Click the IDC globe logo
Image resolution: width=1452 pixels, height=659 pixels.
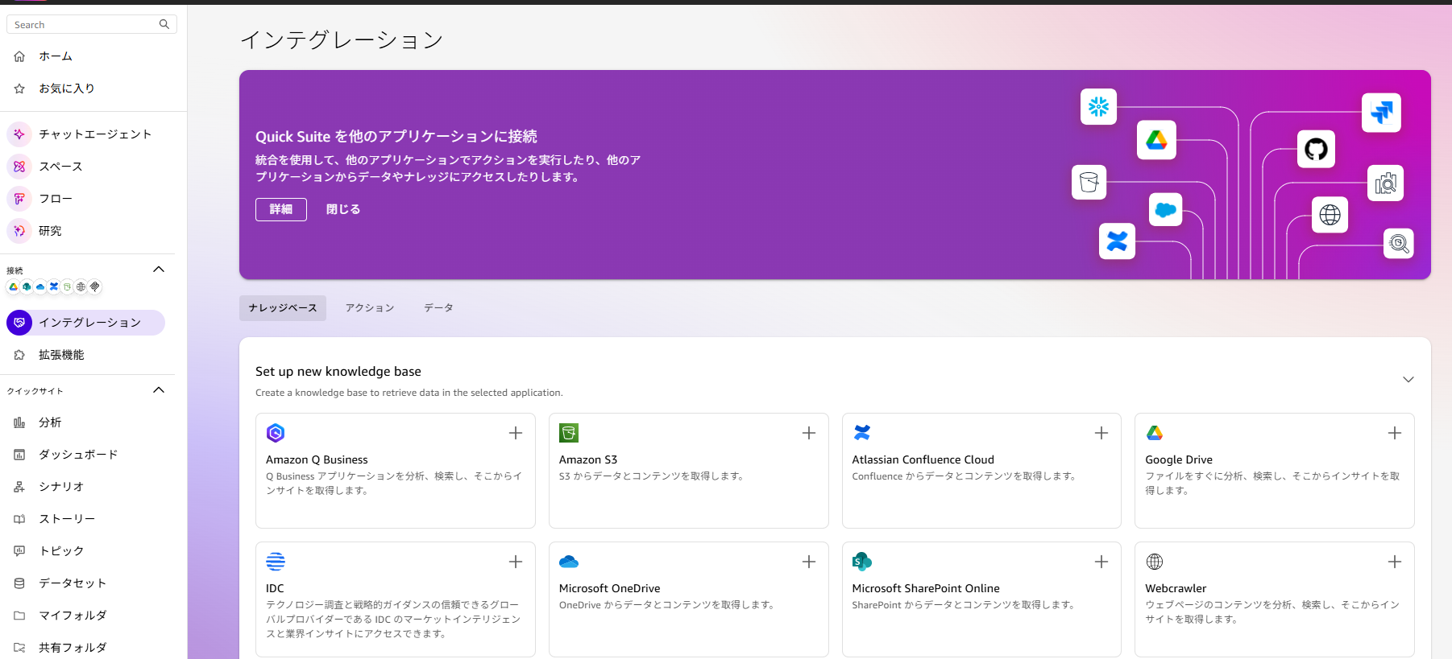[x=276, y=562]
